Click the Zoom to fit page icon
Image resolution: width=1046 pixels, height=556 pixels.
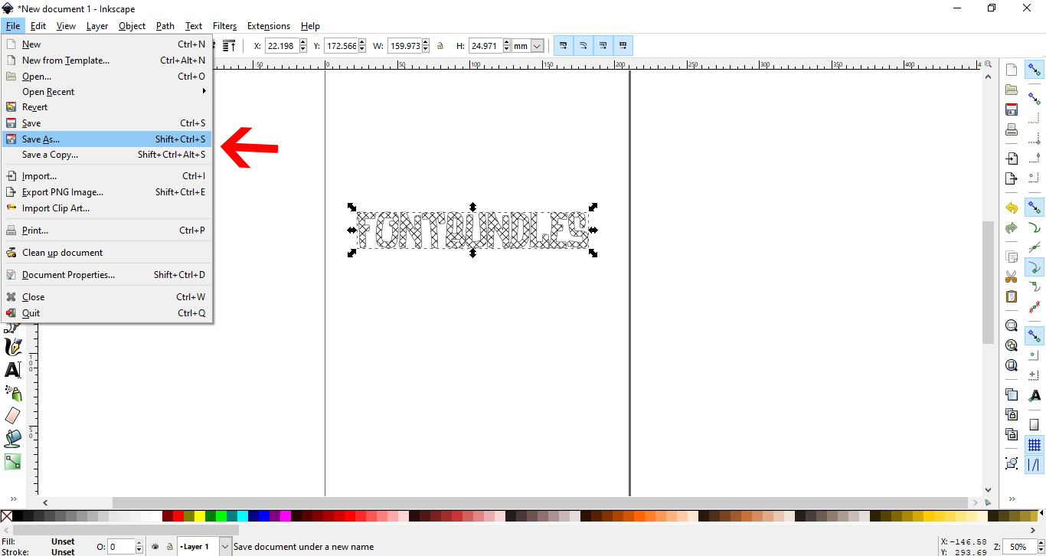(1012, 365)
